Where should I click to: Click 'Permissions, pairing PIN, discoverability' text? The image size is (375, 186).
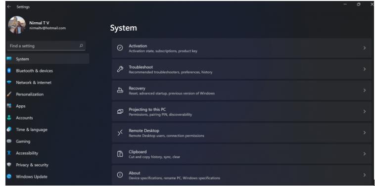160,114
